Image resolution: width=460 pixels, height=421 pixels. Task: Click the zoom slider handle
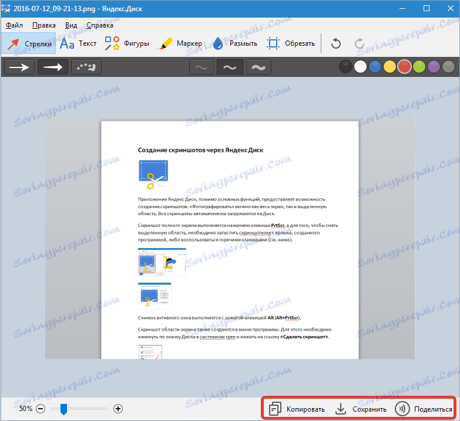coord(63,409)
